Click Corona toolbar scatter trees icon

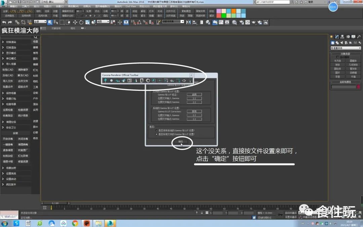[x=123, y=80]
